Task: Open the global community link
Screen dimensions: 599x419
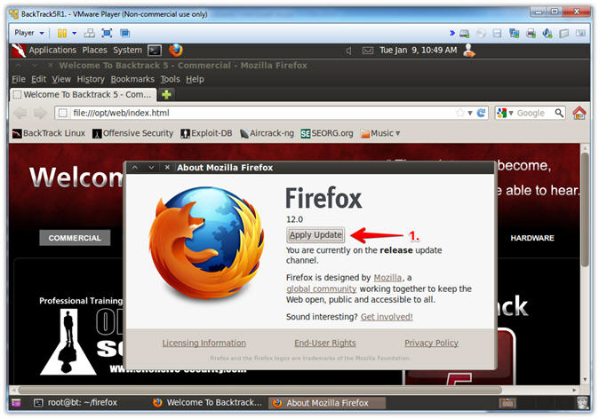Action: (322, 289)
